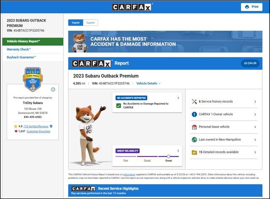Click the info icon in the dealer card
Viewport: 270px width, 199px height.
click(x=53, y=90)
